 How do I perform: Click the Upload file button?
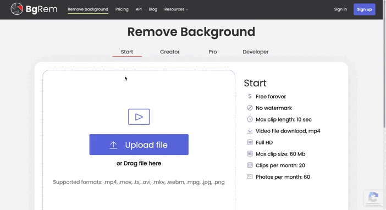[x=139, y=145]
